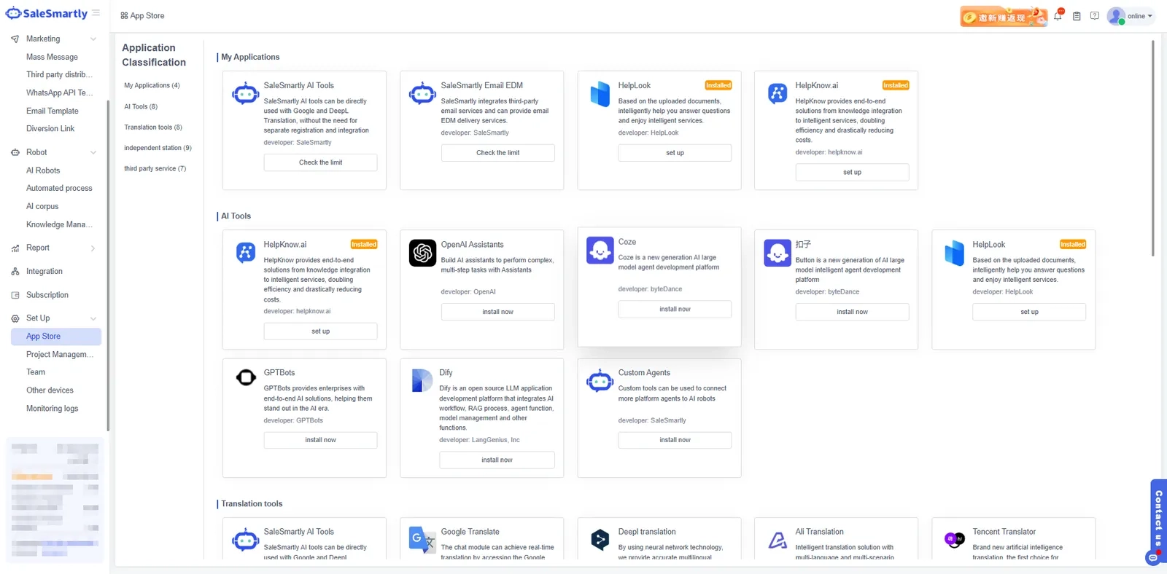This screenshot has height=574, width=1167.
Task: Click the Custom Agents robot icon
Action: [x=600, y=380]
